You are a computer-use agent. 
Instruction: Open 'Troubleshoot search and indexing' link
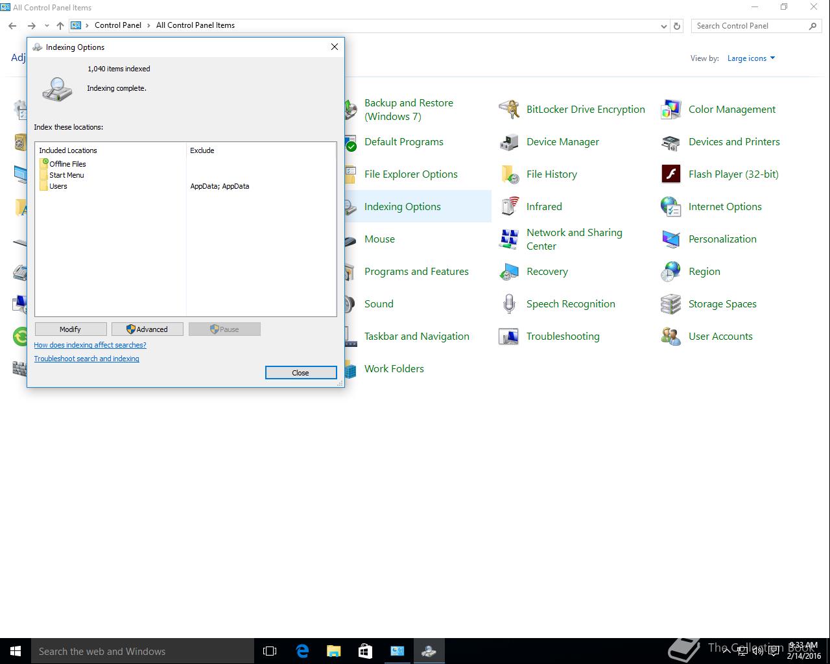tap(87, 359)
